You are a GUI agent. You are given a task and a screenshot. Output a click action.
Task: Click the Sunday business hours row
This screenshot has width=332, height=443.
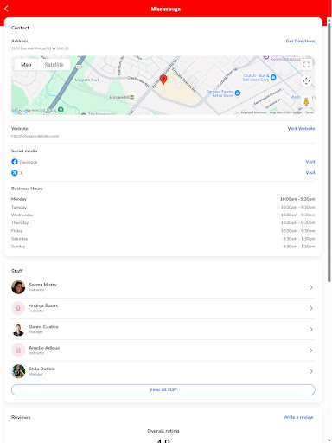point(163,247)
